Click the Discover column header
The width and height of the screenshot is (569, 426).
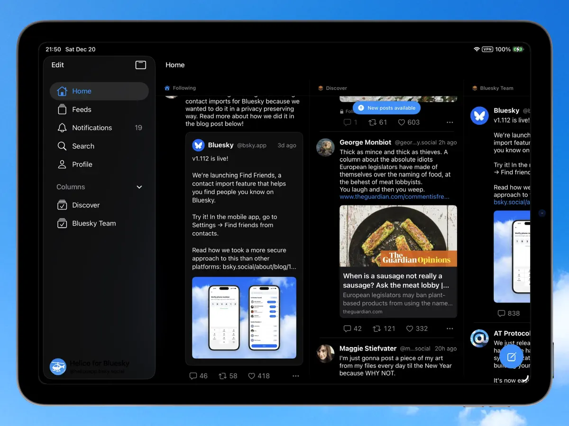click(332, 88)
